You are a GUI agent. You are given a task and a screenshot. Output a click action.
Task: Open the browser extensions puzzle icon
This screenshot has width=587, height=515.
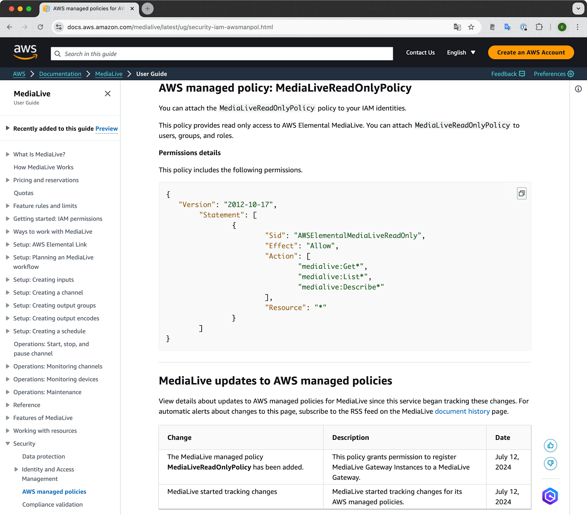point(539,27)
